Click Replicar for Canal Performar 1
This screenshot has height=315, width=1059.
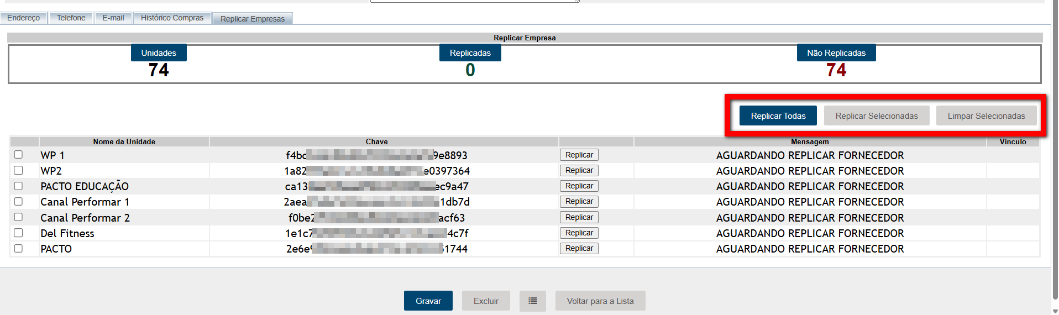579,202
